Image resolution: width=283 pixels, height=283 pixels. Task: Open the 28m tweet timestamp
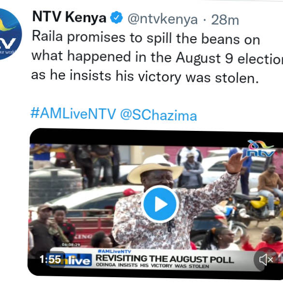click(225, 20)
